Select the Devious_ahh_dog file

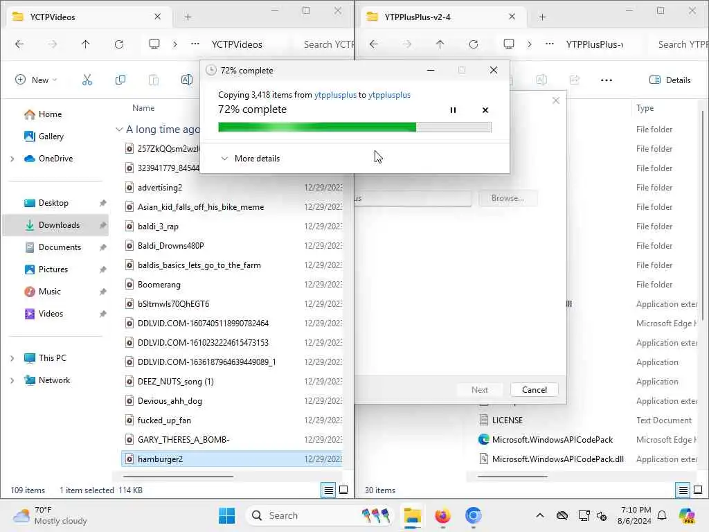coord(170,401)
